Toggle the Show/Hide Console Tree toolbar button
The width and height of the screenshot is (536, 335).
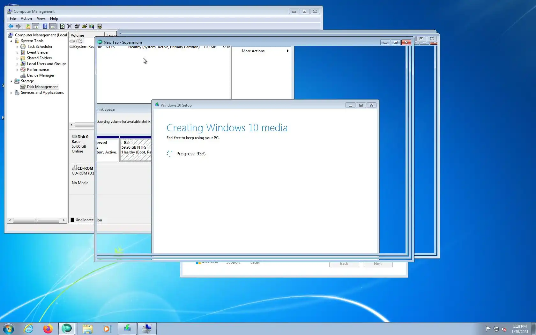pyautogui.click(x=36, y=26)
